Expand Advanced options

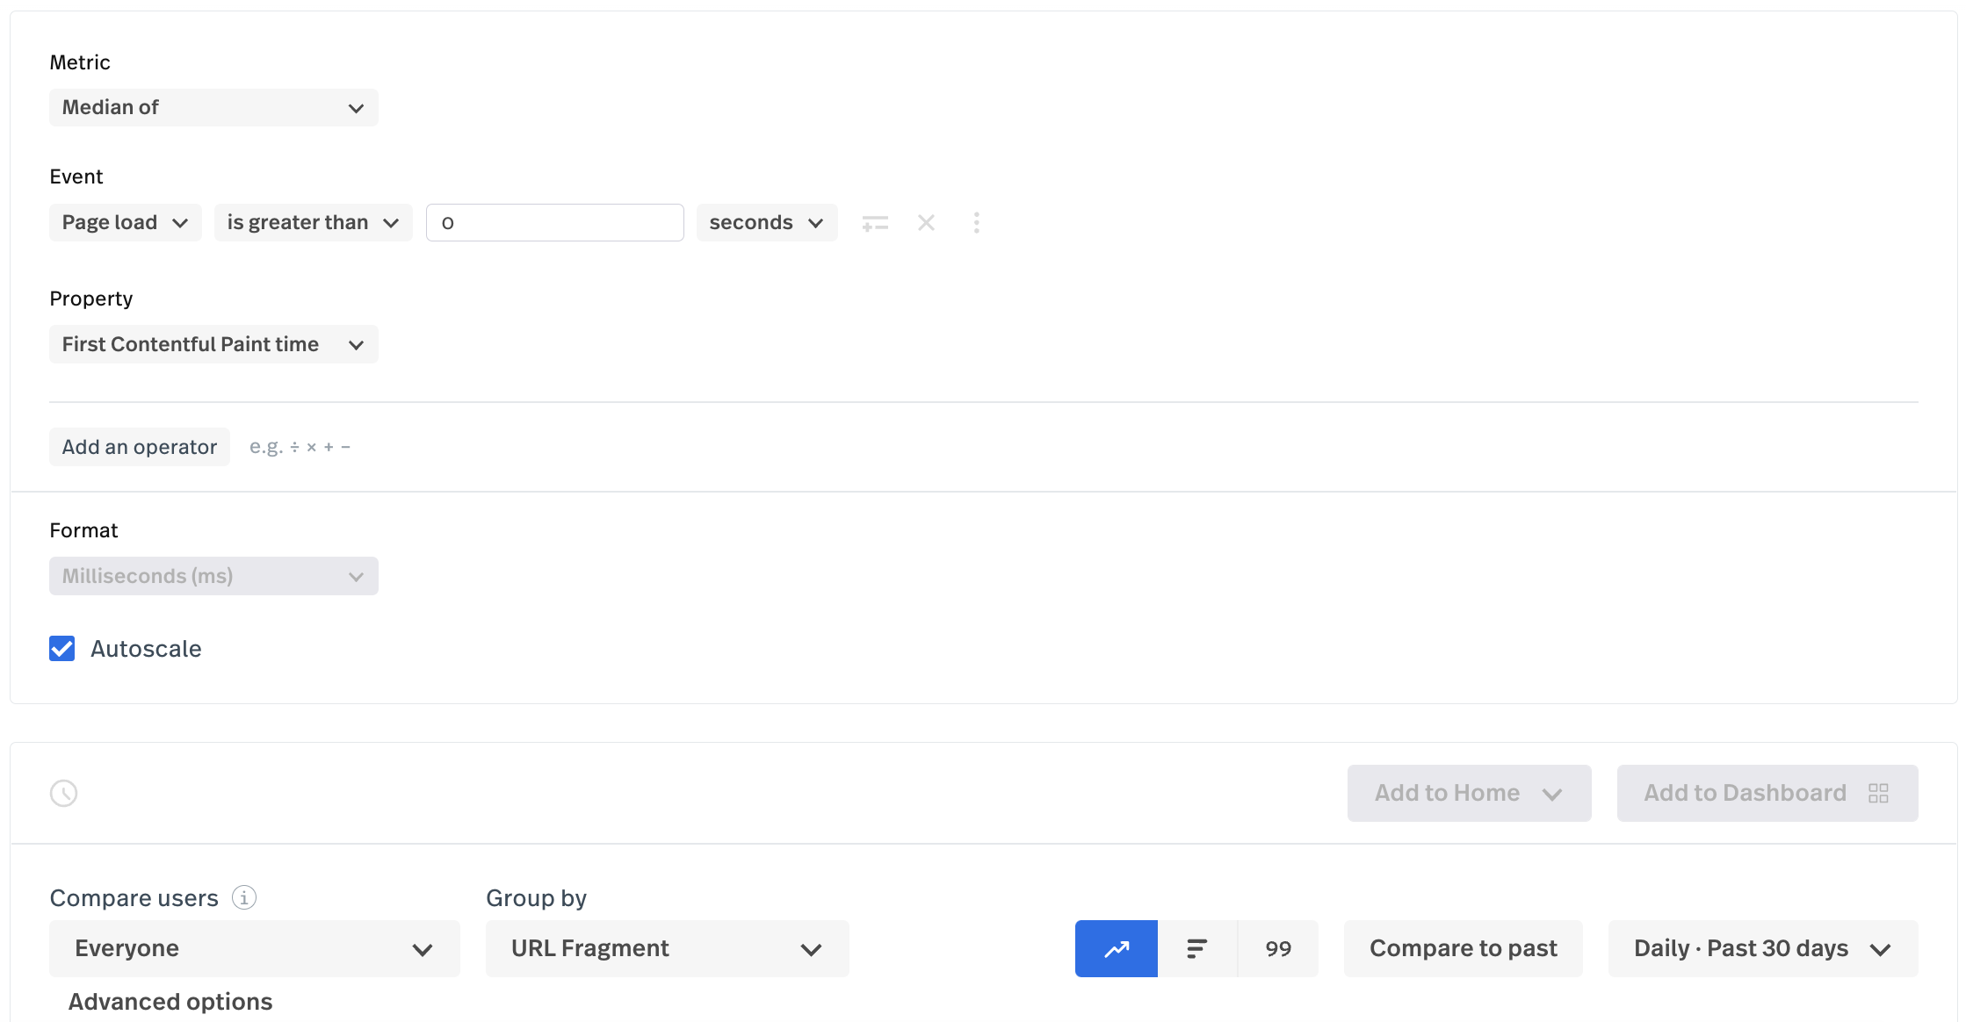pos(170,1002)
